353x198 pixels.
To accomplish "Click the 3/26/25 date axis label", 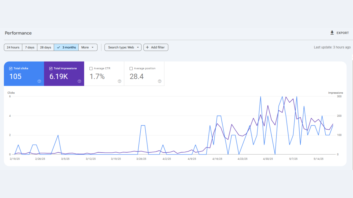I will [141, 159].
